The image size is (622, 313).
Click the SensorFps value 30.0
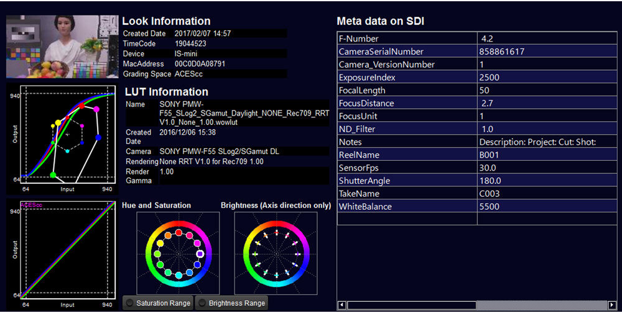(x=488, y=168)
